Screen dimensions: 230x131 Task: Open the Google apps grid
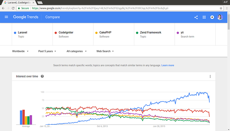pos(204,17)
